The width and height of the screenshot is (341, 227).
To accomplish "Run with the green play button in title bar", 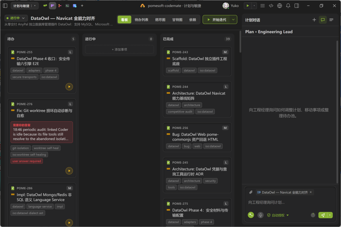I will [248, 6].
